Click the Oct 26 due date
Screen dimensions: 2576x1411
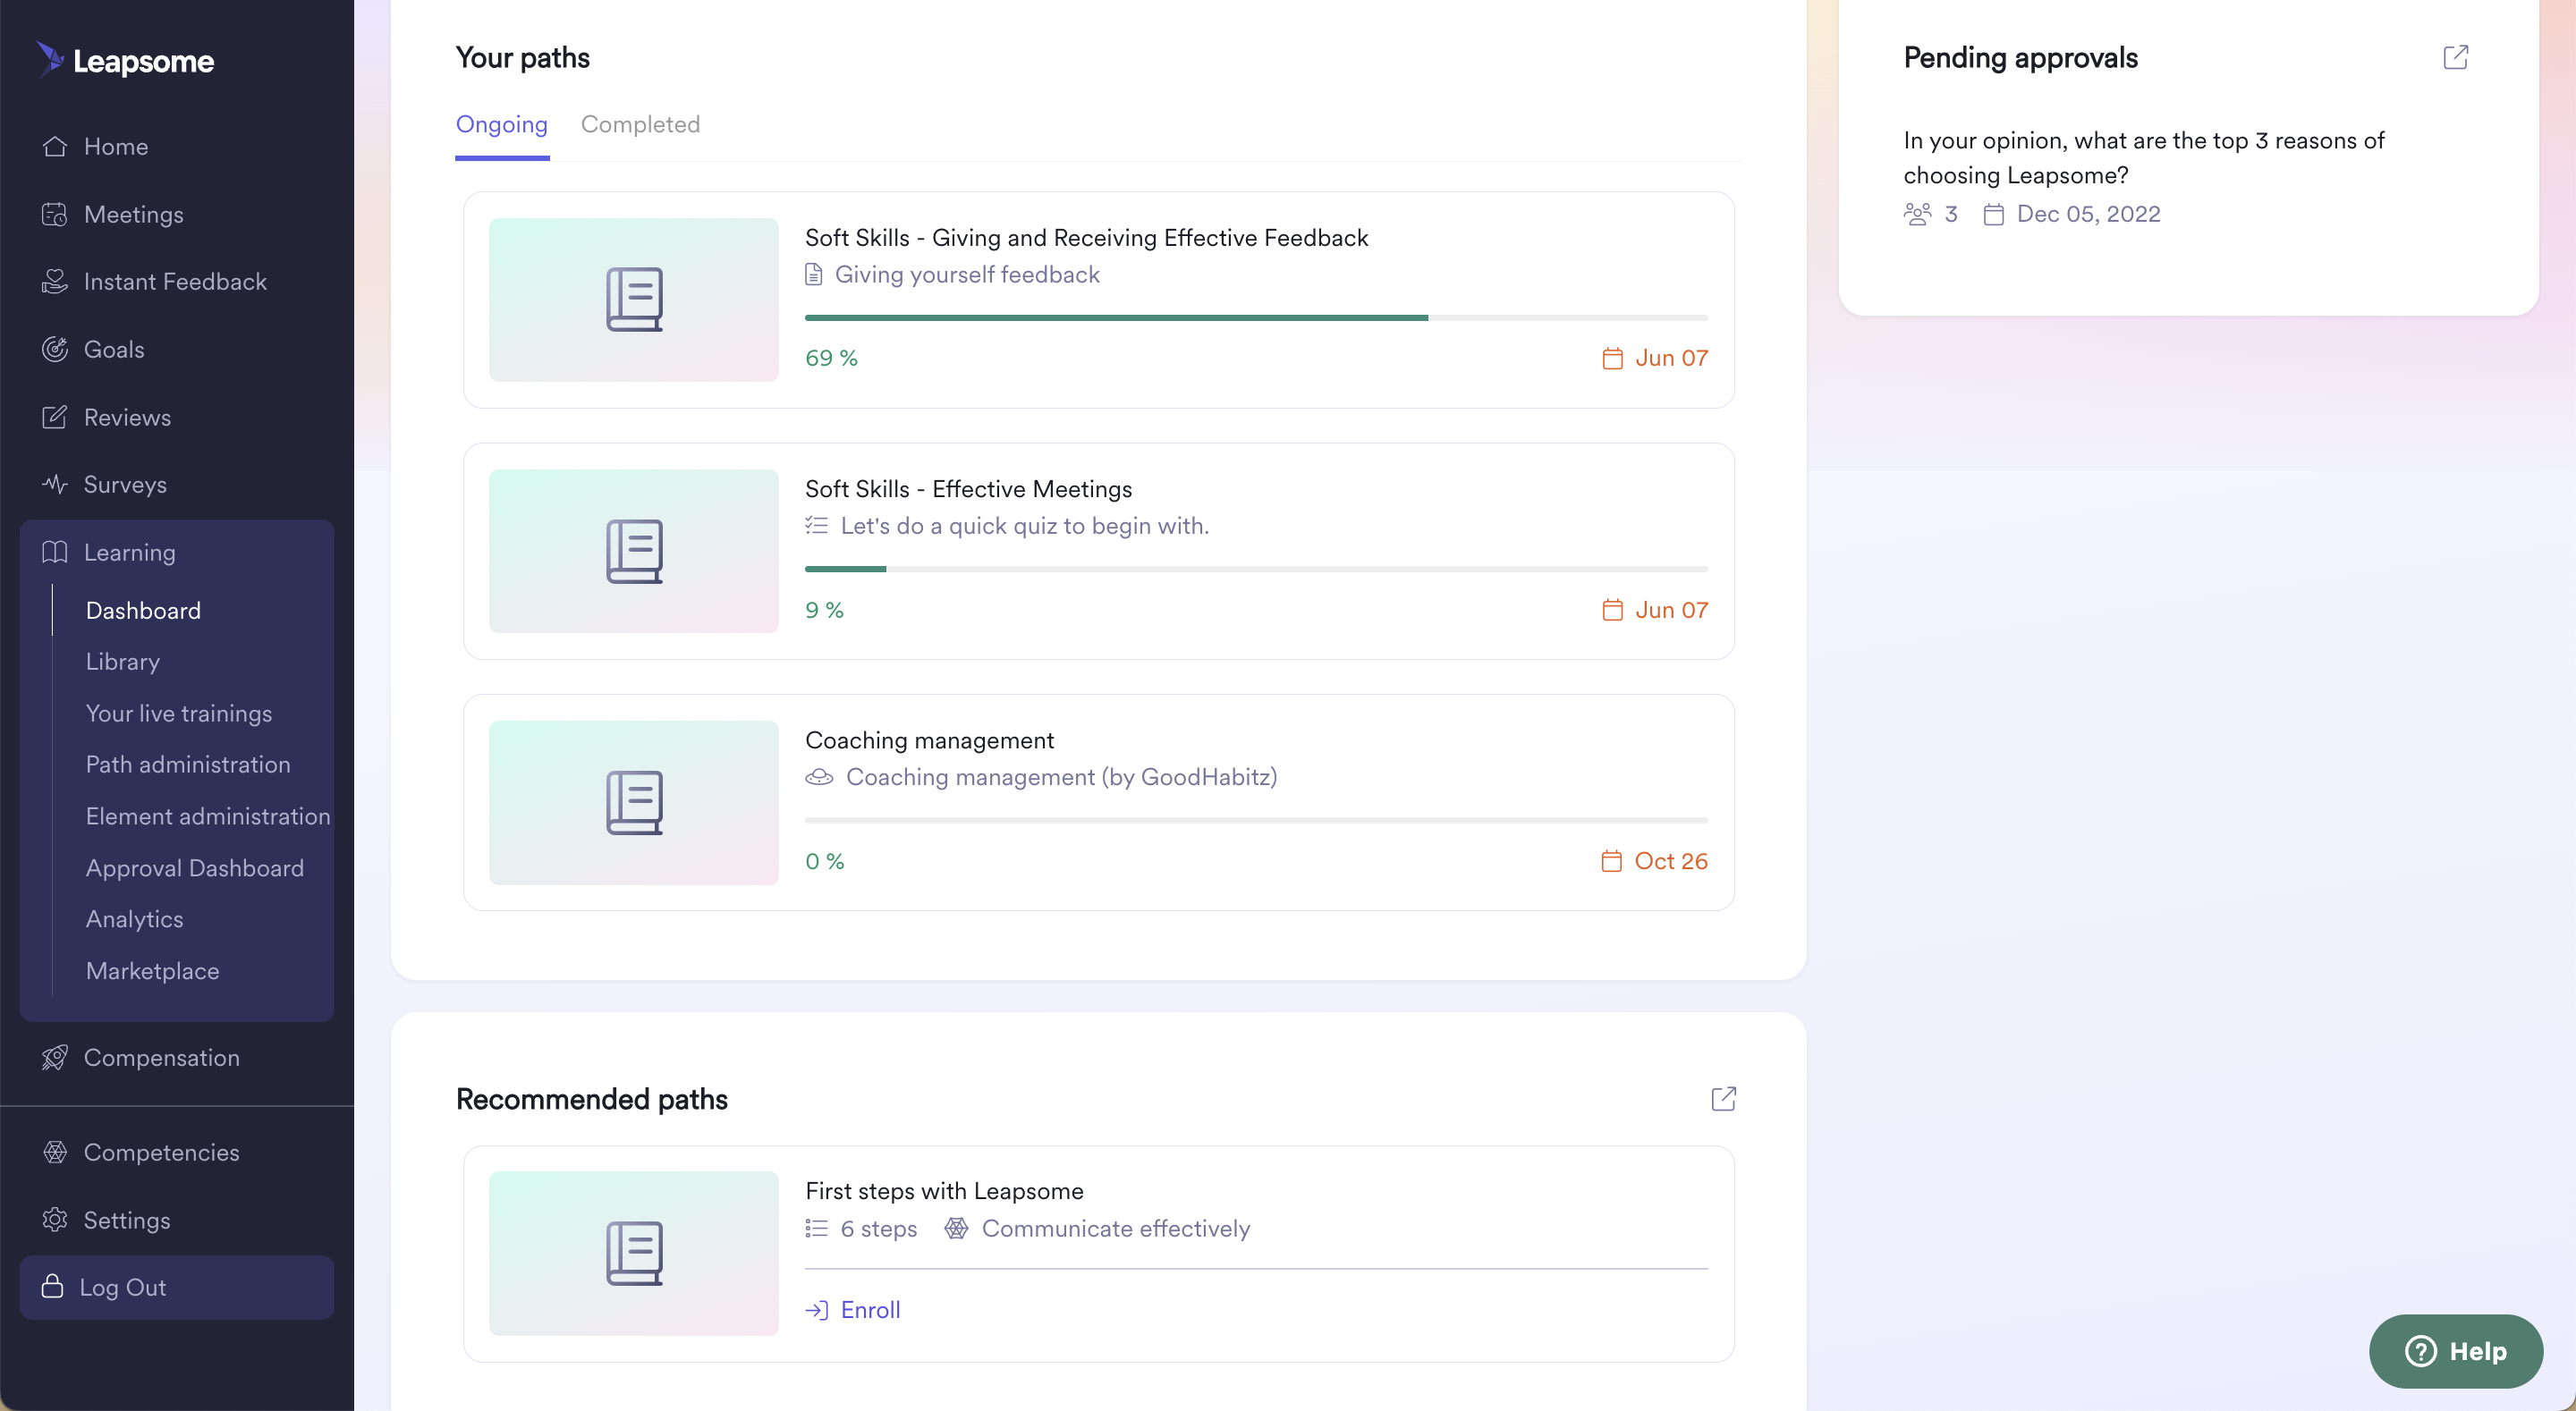pyautogui.click(x=1671, y=861)
